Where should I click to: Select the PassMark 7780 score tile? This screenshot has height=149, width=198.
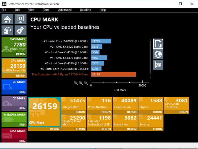[x=14, y=45]
